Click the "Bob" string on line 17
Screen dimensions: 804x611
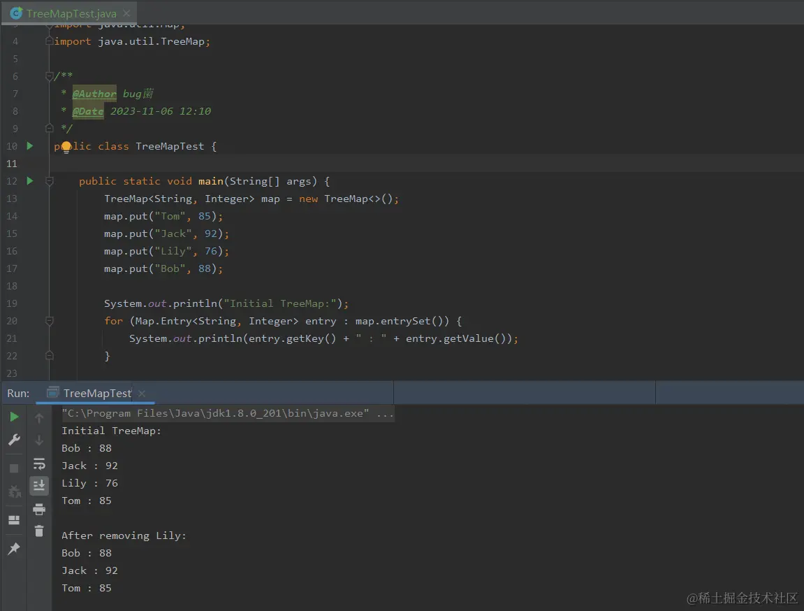[170, 268]
